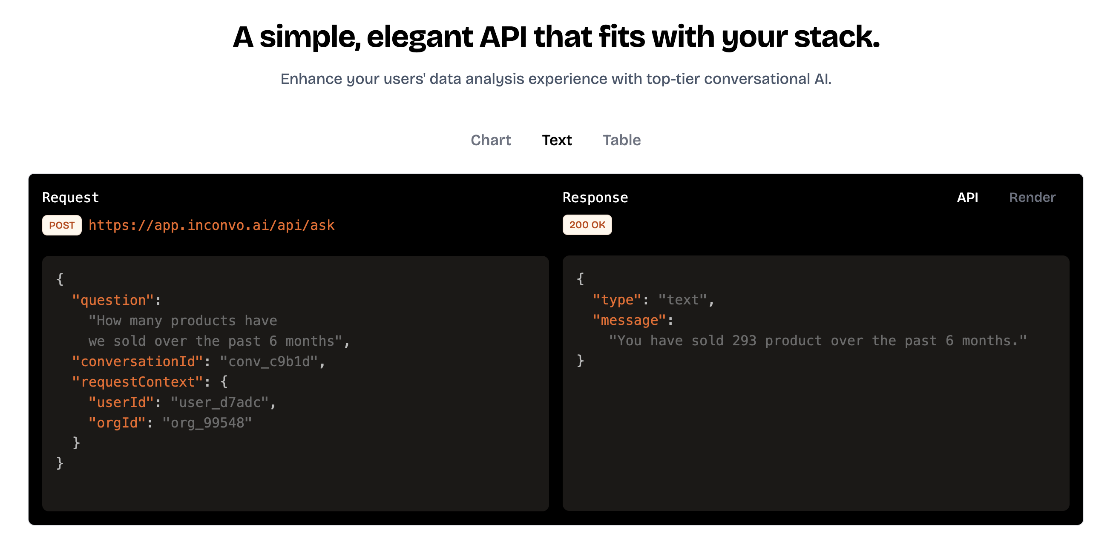Show the API response view
This screenshot has width=1116, height=545.
(x=966, y=197)
